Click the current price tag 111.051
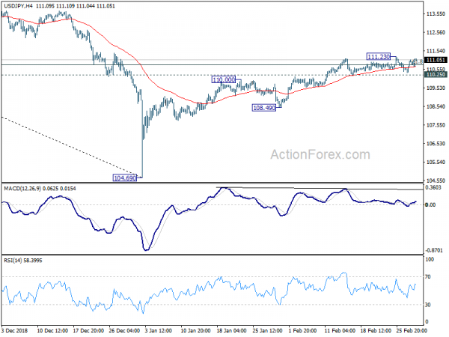Image resolution: width=449 pixels, height=337 pixels. tap(436, 60)
